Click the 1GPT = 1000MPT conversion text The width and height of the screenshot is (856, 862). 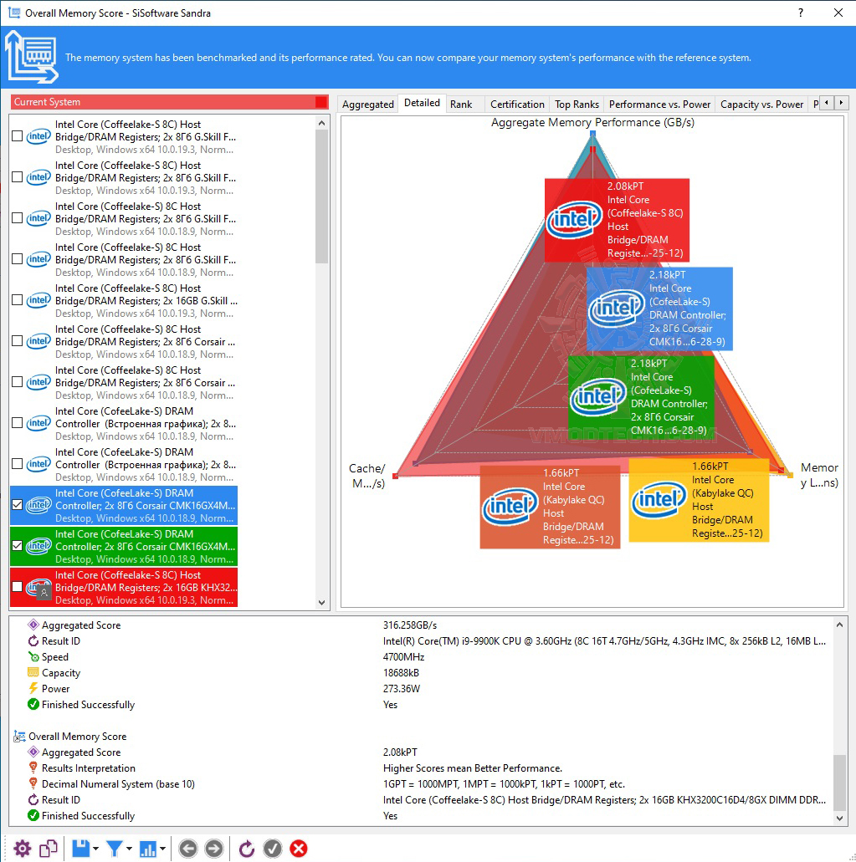504,784
